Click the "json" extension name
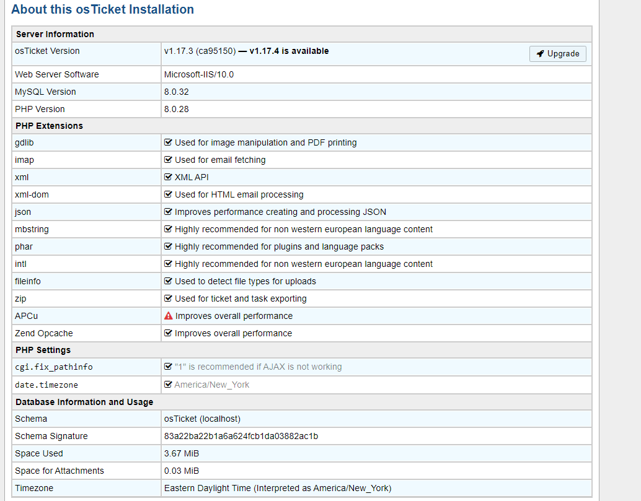Viewport: 641px width, 501px height. (x=23, y=212)
